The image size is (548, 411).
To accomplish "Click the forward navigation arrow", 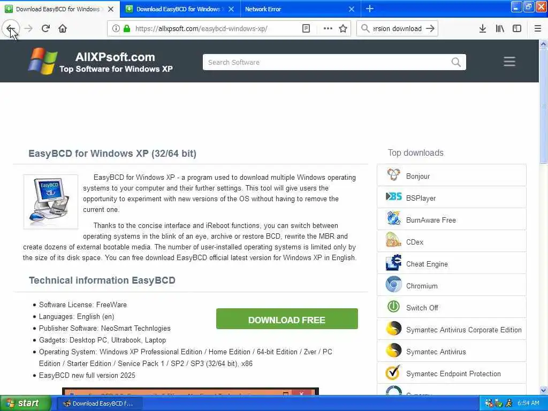I will click(29, 28).
